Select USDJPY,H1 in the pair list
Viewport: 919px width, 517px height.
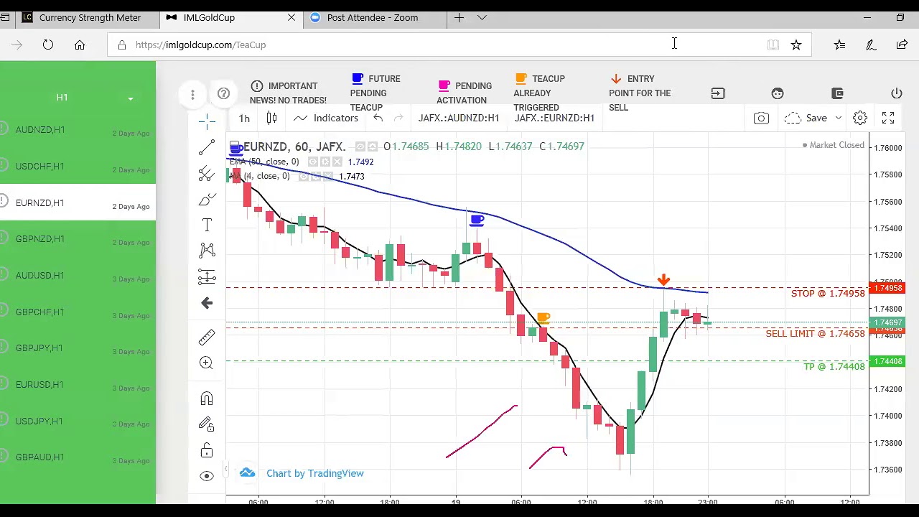[x=78, y=421]
